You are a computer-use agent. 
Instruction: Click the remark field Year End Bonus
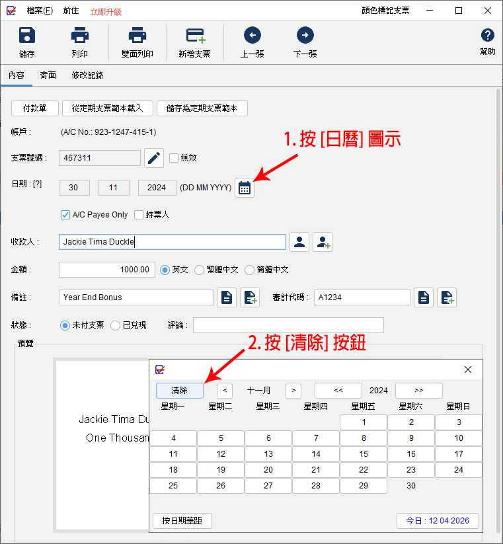[x=136, y=297]
